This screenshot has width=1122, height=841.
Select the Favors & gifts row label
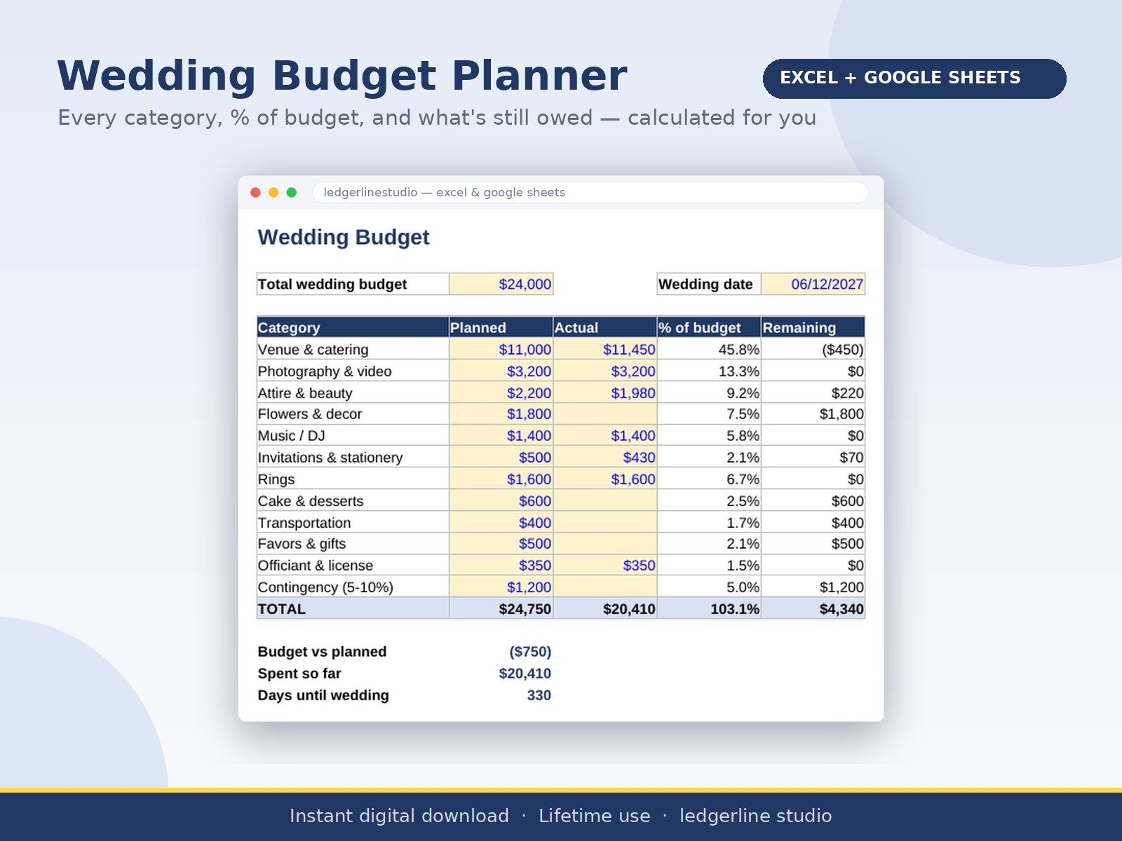[x=353, y=543]
